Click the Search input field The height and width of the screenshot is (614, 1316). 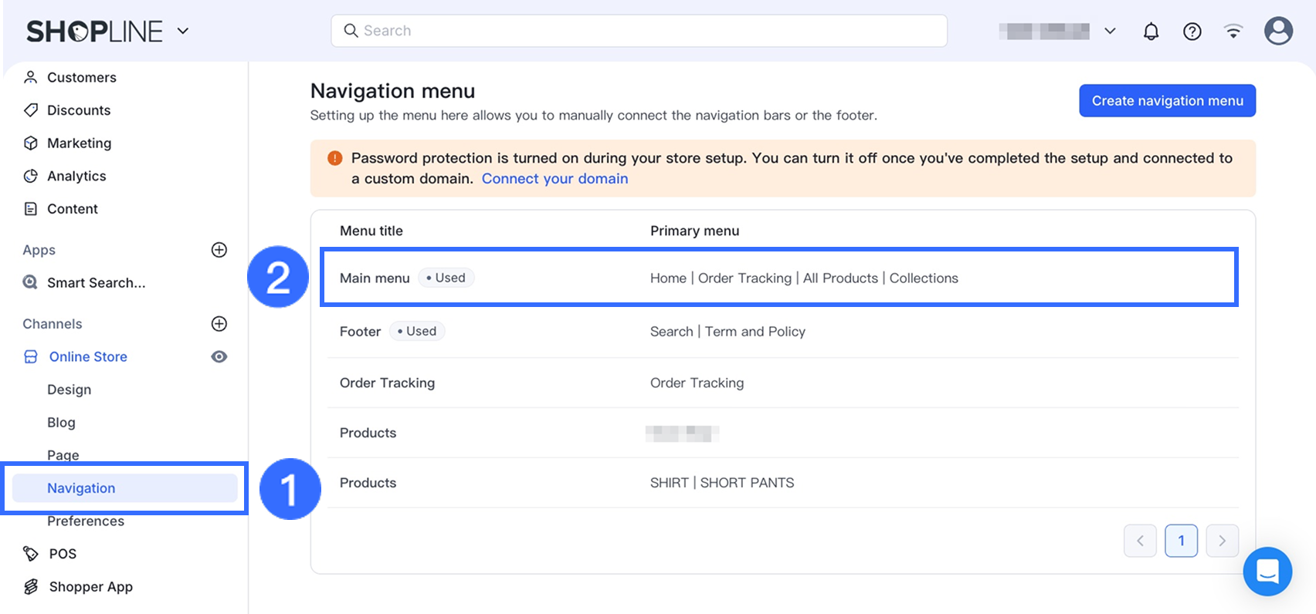(x=639, y=31)
